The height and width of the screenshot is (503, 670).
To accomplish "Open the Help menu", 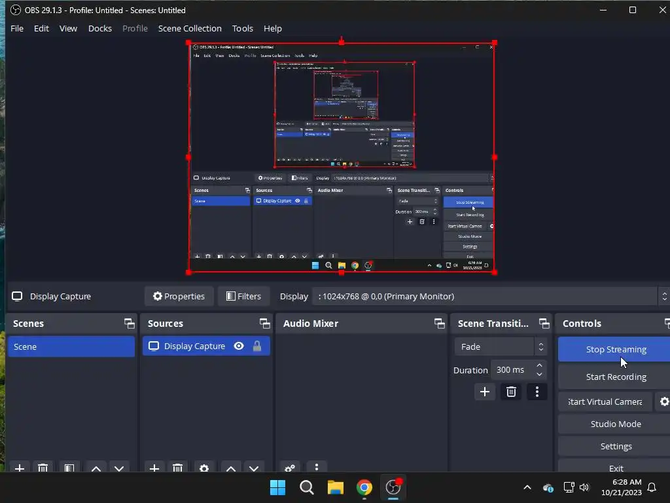I will 273,28.
